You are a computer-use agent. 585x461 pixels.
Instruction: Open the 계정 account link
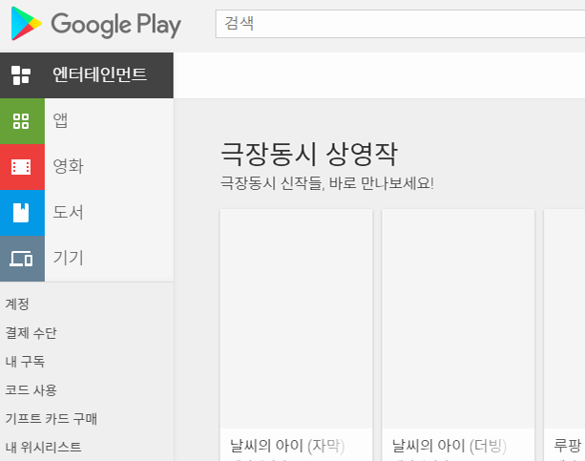tap(17, 304)
